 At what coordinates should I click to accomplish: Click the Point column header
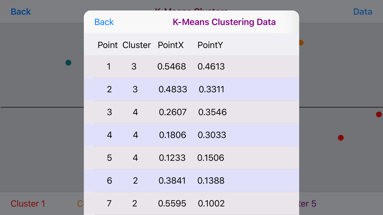point(108,45)
